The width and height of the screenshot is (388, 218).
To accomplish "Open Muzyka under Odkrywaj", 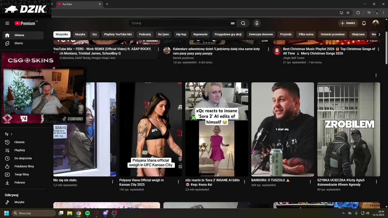I will coord(23,202).
